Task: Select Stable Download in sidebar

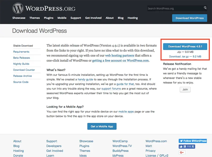Action: 23,46
